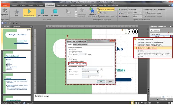Screen dimensions: 174x105
Task: Click OK in video playback dialog
Action: (101, 82)
